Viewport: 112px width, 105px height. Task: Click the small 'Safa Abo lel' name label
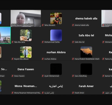(80, 42)
